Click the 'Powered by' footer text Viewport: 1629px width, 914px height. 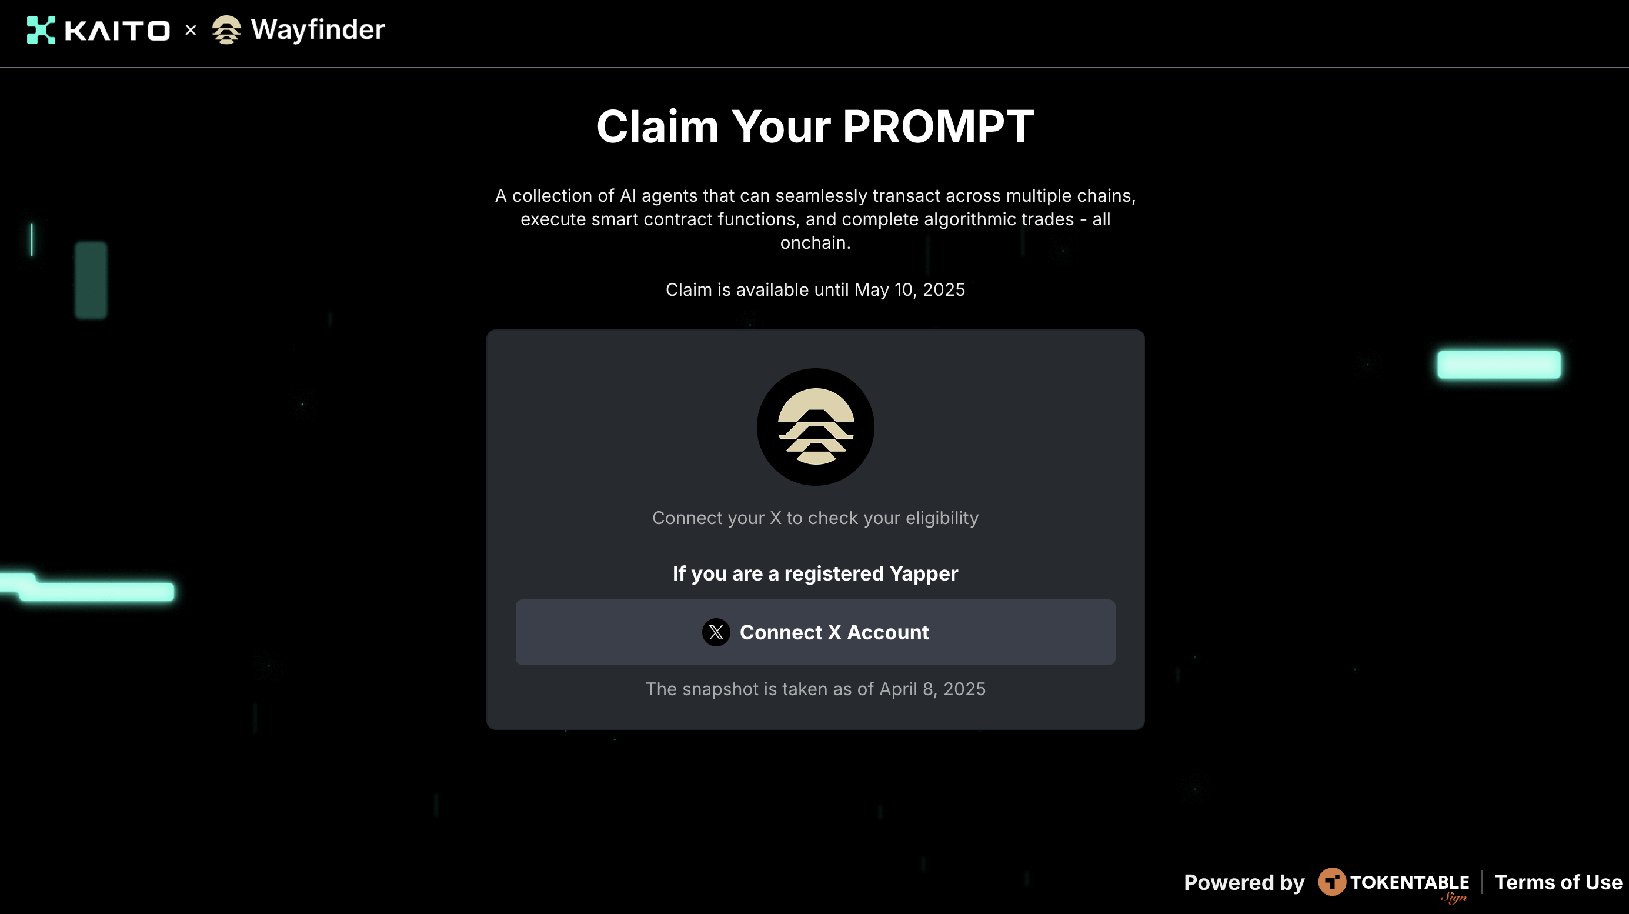pyautogui.click(x=1244, y=882)
